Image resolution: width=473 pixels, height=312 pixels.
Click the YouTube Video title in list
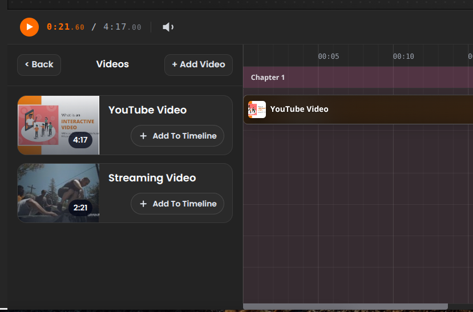point(148,110)
